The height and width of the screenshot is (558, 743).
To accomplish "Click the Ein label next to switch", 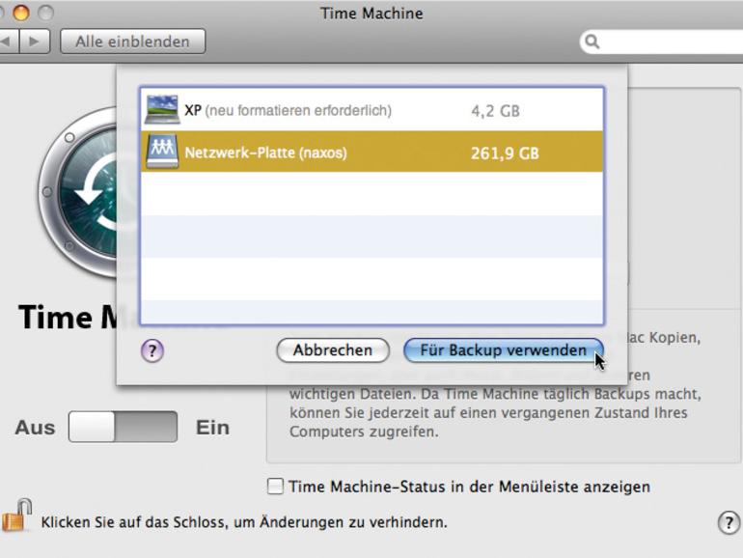I will coord(212,428).
